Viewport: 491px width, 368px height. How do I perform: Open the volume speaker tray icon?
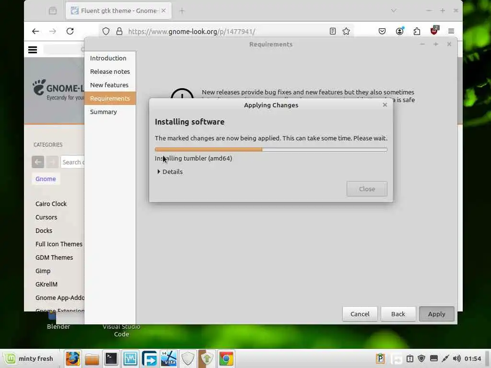[456, 358]
